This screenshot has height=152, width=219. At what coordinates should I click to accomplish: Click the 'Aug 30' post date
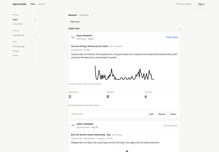95,127
